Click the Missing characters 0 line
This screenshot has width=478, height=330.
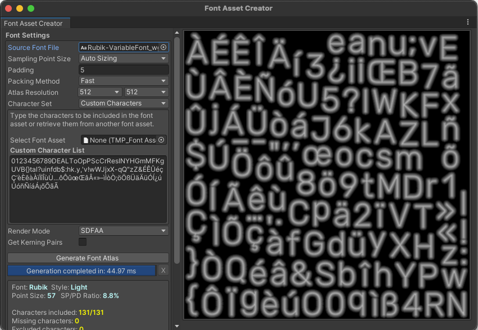pyautogui.click(x=45, y=321)
